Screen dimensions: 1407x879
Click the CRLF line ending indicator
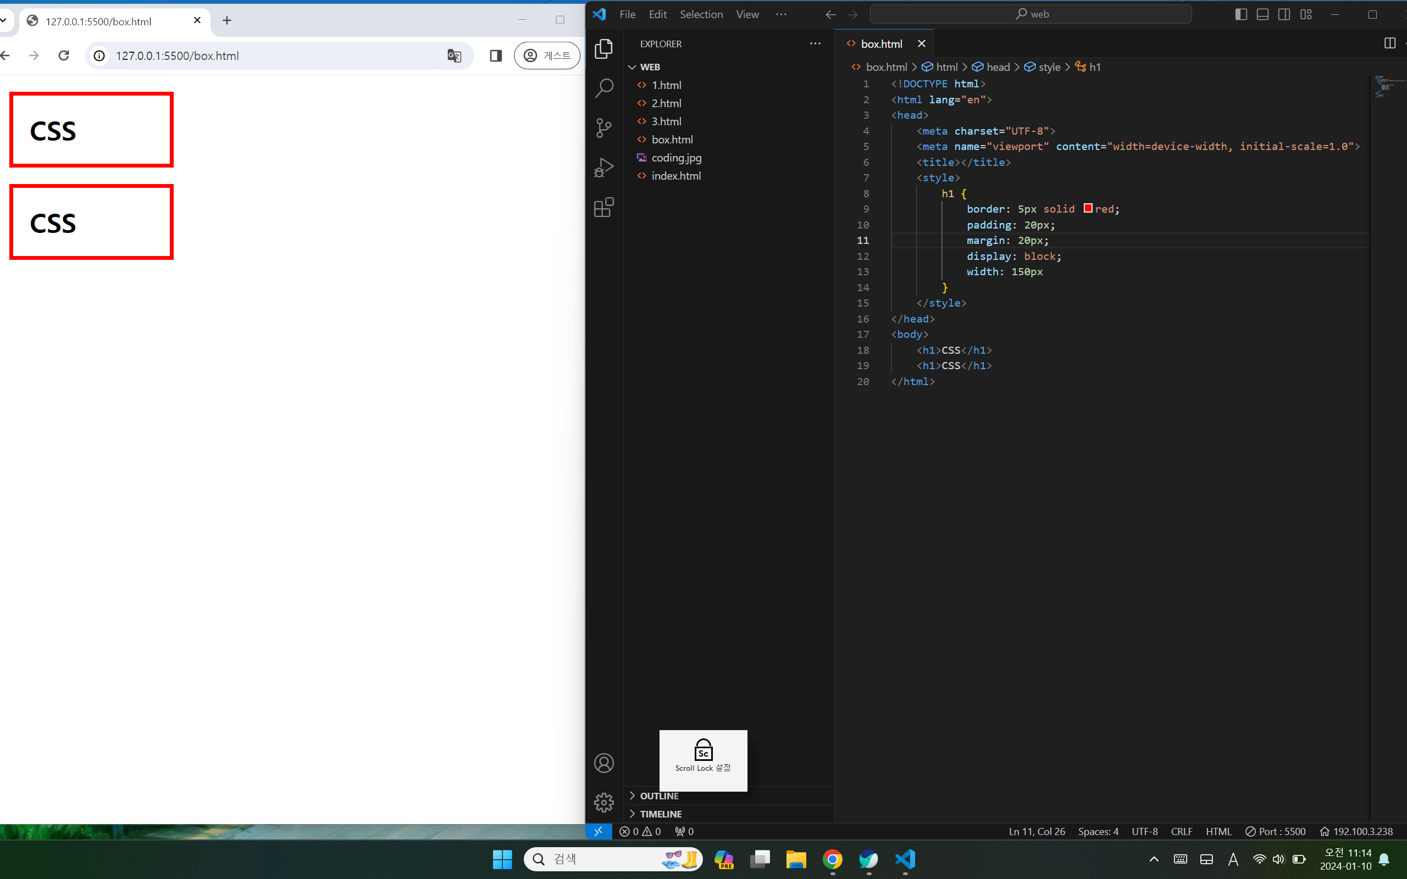(x=1182, y=831)
